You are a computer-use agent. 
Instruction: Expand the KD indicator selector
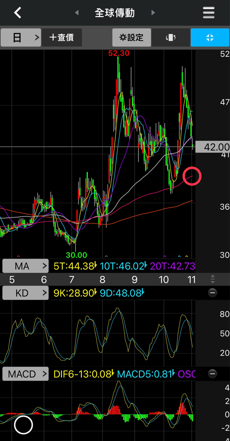pos(25,293)
